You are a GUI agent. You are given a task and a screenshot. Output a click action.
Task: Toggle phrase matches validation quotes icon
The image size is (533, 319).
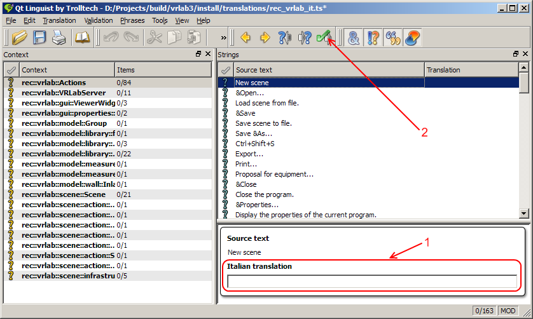(x=393, y=37)
